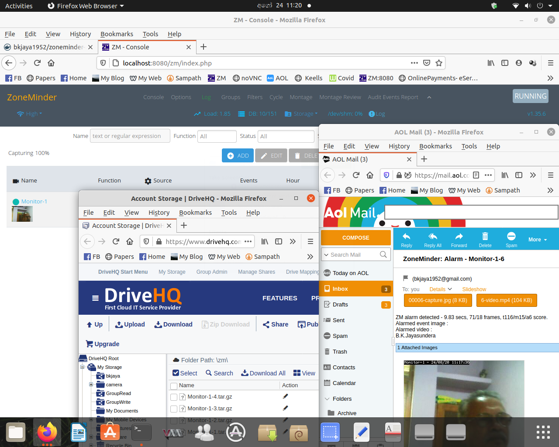Open High bandwidth dropdown in ZoneMinder
This screenshot has height=447, width=559.
[30, 114]
